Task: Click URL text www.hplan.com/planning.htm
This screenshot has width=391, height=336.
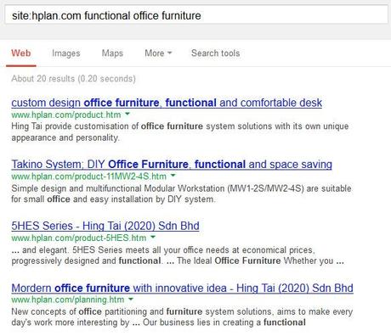Action: [x=68, y=300]
